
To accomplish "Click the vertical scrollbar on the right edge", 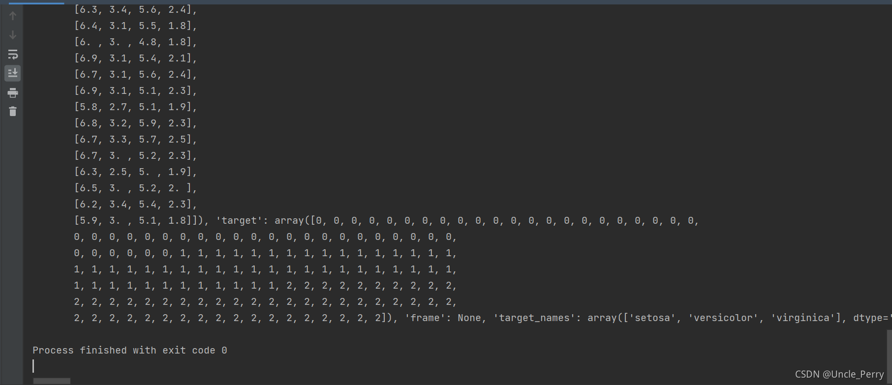I will pyautogui.click(x=889, y=356).
